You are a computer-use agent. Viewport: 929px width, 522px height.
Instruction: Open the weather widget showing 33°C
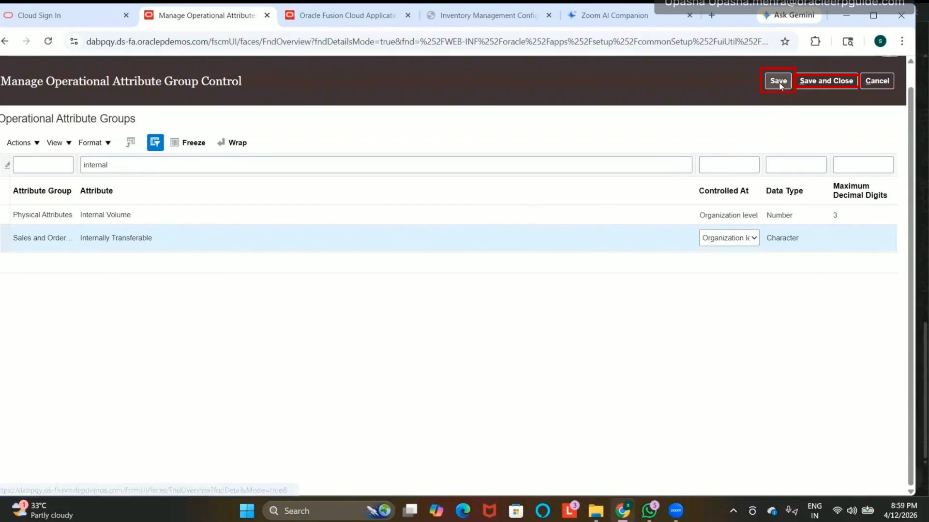pyautogui.click(x=43, y=510)
